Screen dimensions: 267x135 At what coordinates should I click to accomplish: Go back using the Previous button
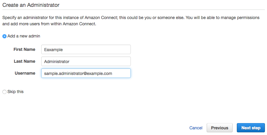tap(220, 128)
